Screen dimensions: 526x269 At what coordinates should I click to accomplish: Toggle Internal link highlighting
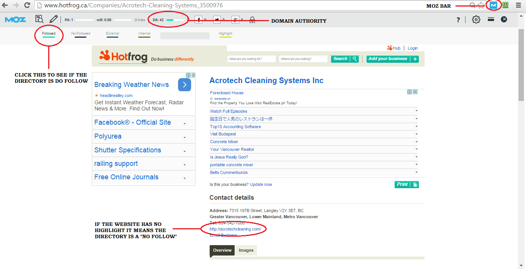(145, 35)
